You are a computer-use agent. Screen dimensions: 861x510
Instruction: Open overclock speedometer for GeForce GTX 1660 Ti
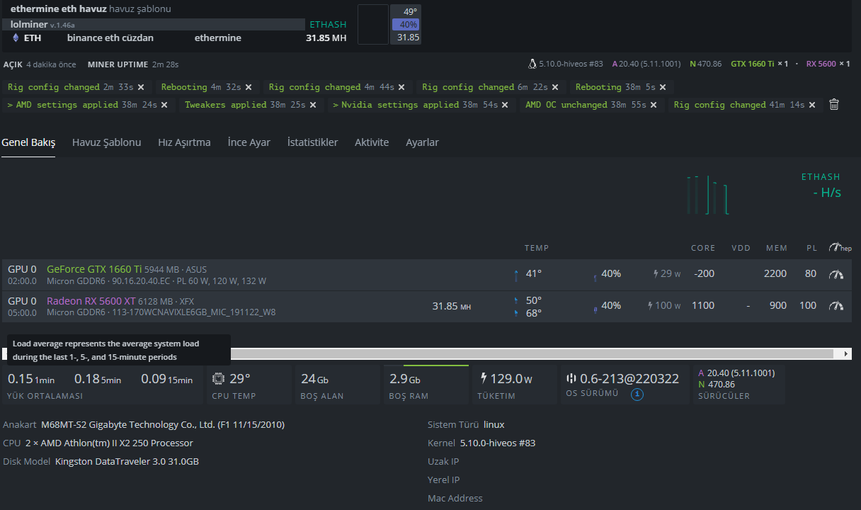coord(836,274)
